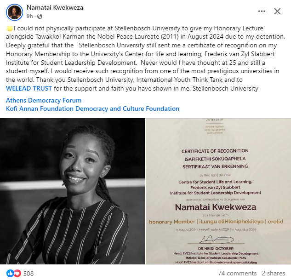This screenshot has width=291, height=280.
Task: Click the red heart Love reaction icon
Action: [17, 273]
